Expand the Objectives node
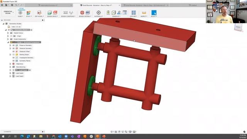Viewport: 247px width, 139px height. pos(10,64)
